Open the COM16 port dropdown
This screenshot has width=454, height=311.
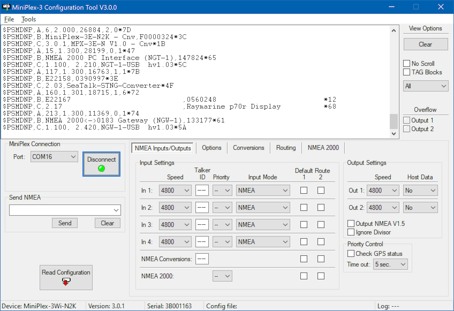point(54,157)
